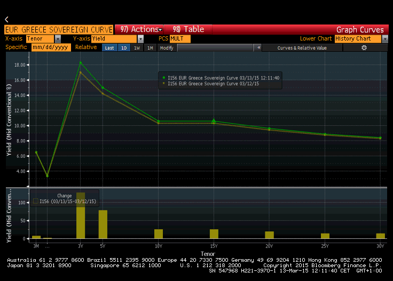393x281 pixels.
Task: Click the Change legend I156 entry
Action: [x=65, y=202]
